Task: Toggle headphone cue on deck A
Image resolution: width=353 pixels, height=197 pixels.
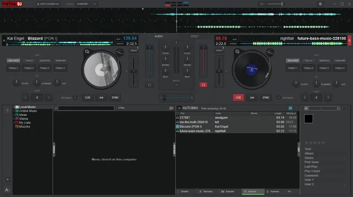Action: tap(149, 85)
